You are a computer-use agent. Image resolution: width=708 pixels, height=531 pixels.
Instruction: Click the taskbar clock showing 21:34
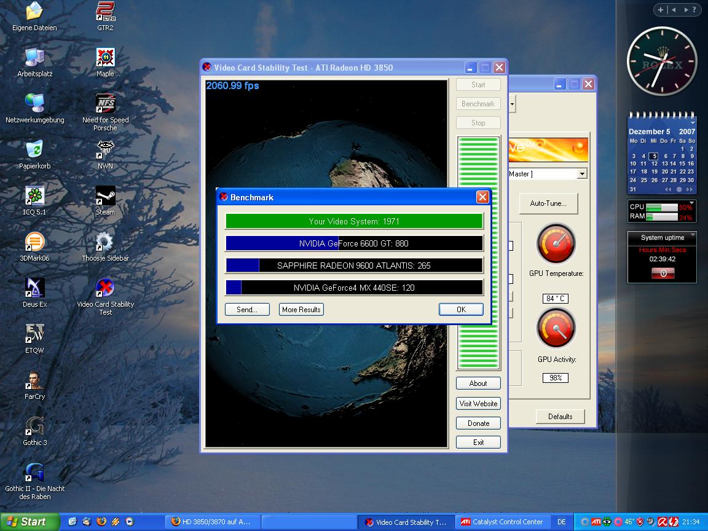point(691,522)
